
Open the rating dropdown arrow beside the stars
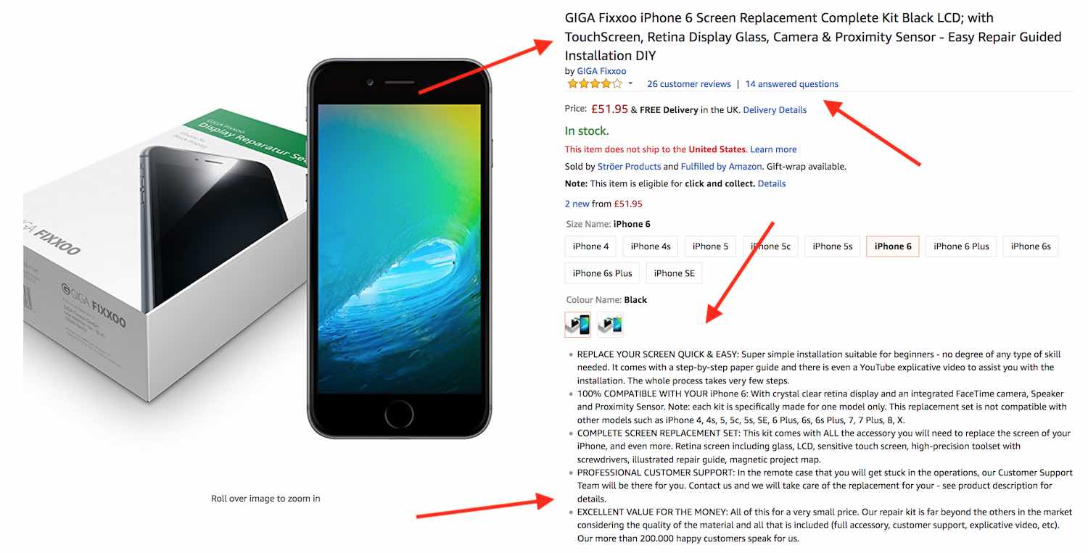(630, 84)
